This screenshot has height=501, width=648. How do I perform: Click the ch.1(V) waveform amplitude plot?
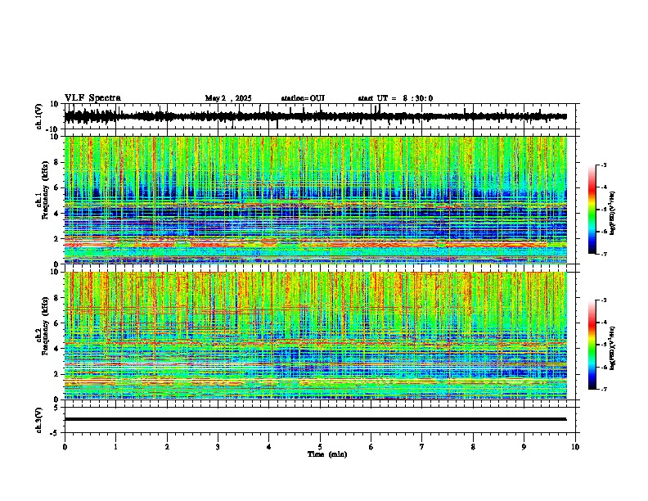click(x=322, y=116)
